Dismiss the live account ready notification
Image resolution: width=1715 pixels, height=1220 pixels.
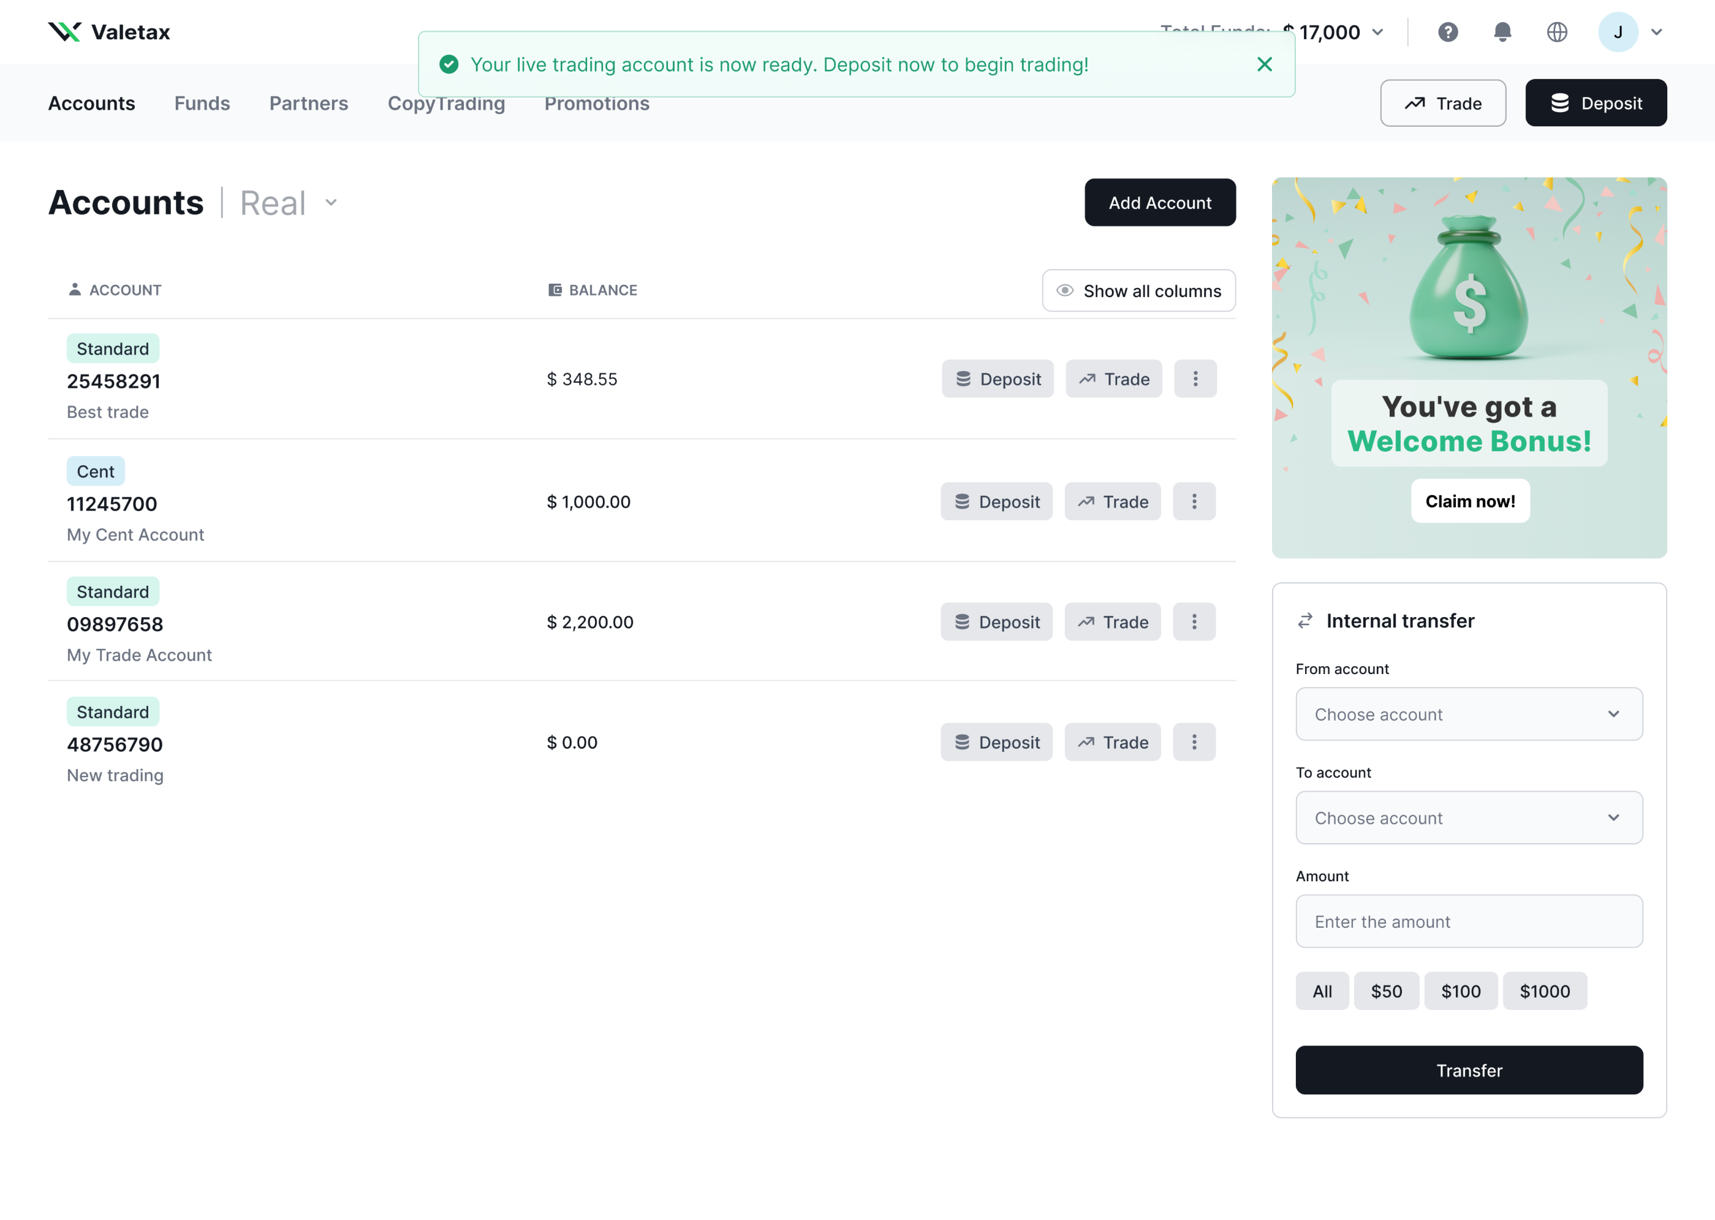click(1264, 64)
